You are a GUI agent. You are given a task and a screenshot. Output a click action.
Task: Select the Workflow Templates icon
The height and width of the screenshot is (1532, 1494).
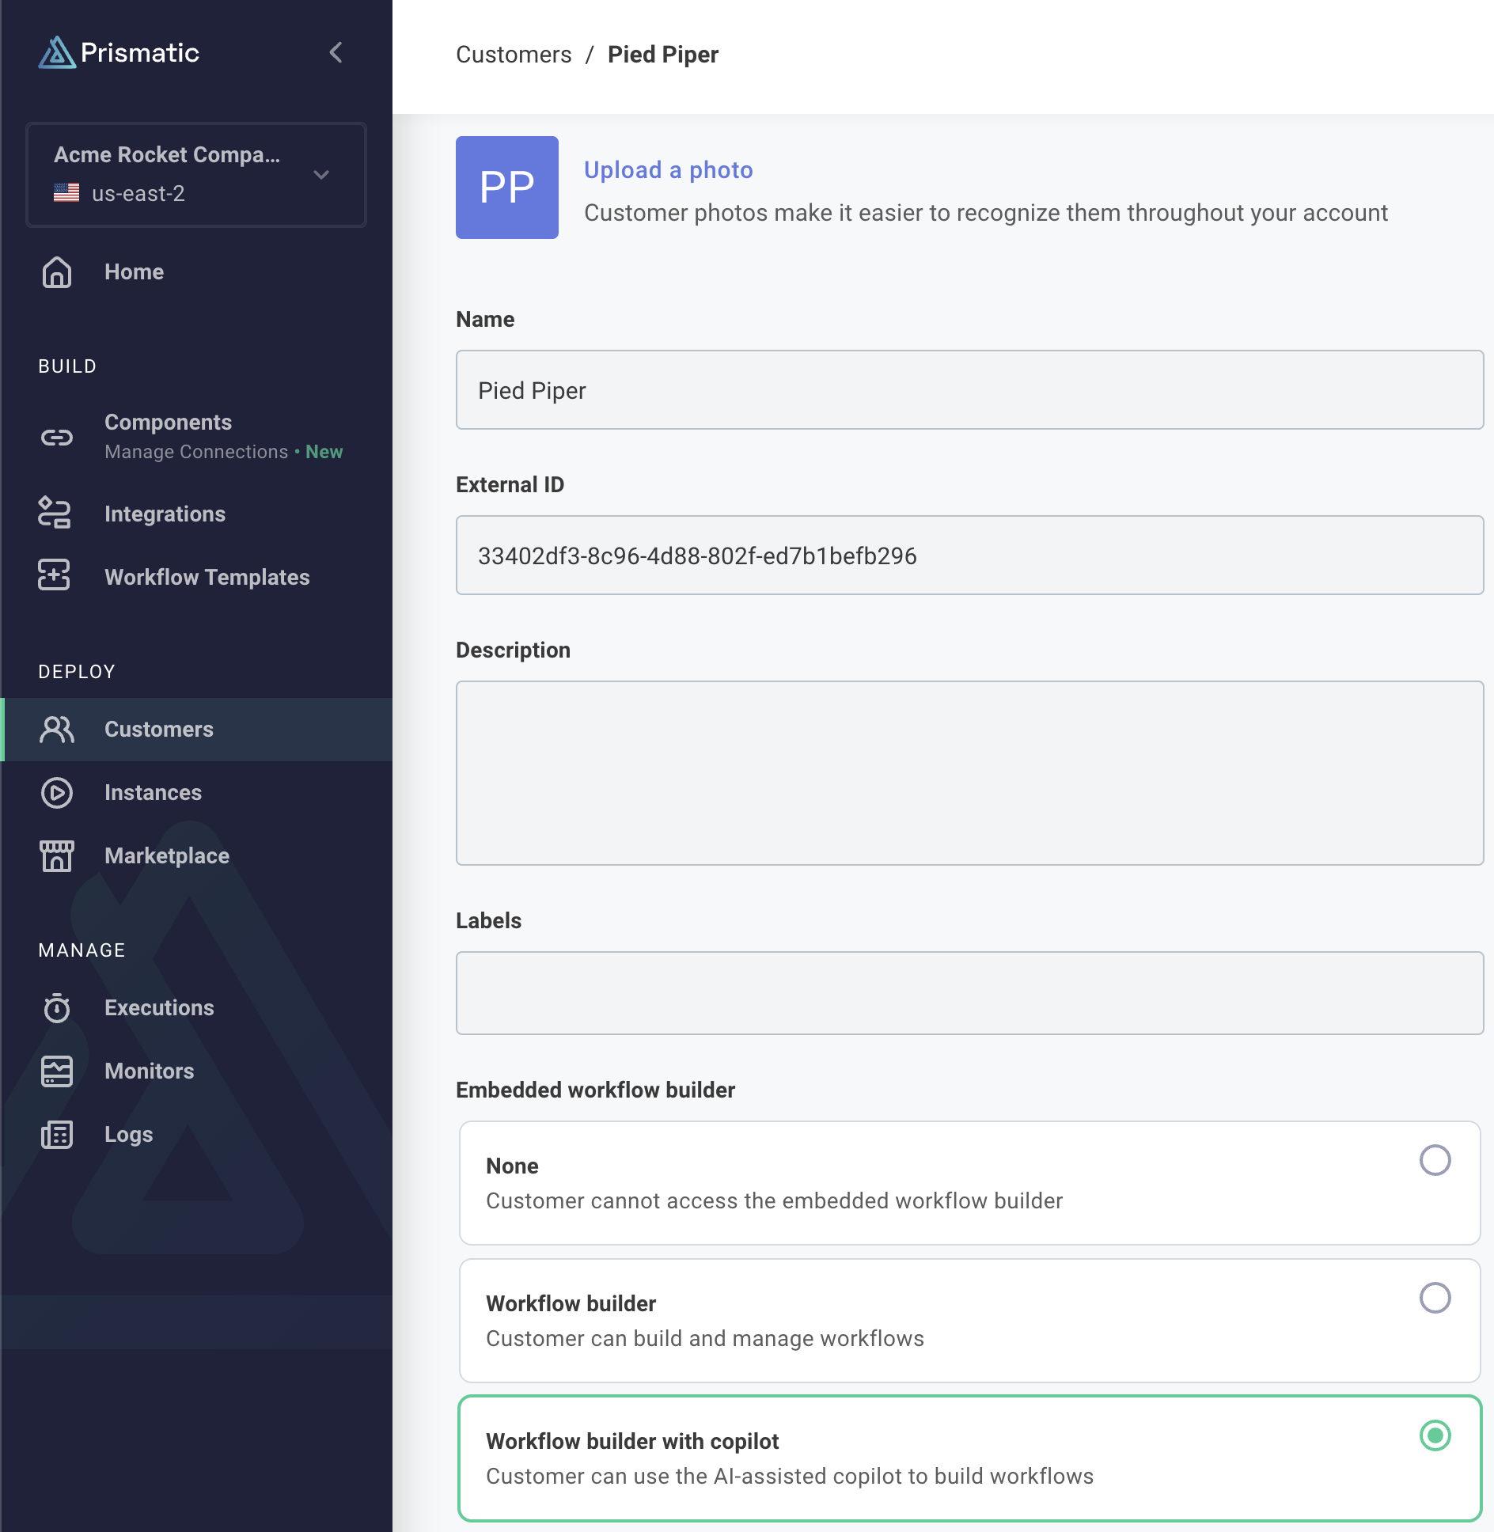click(55, 577)
